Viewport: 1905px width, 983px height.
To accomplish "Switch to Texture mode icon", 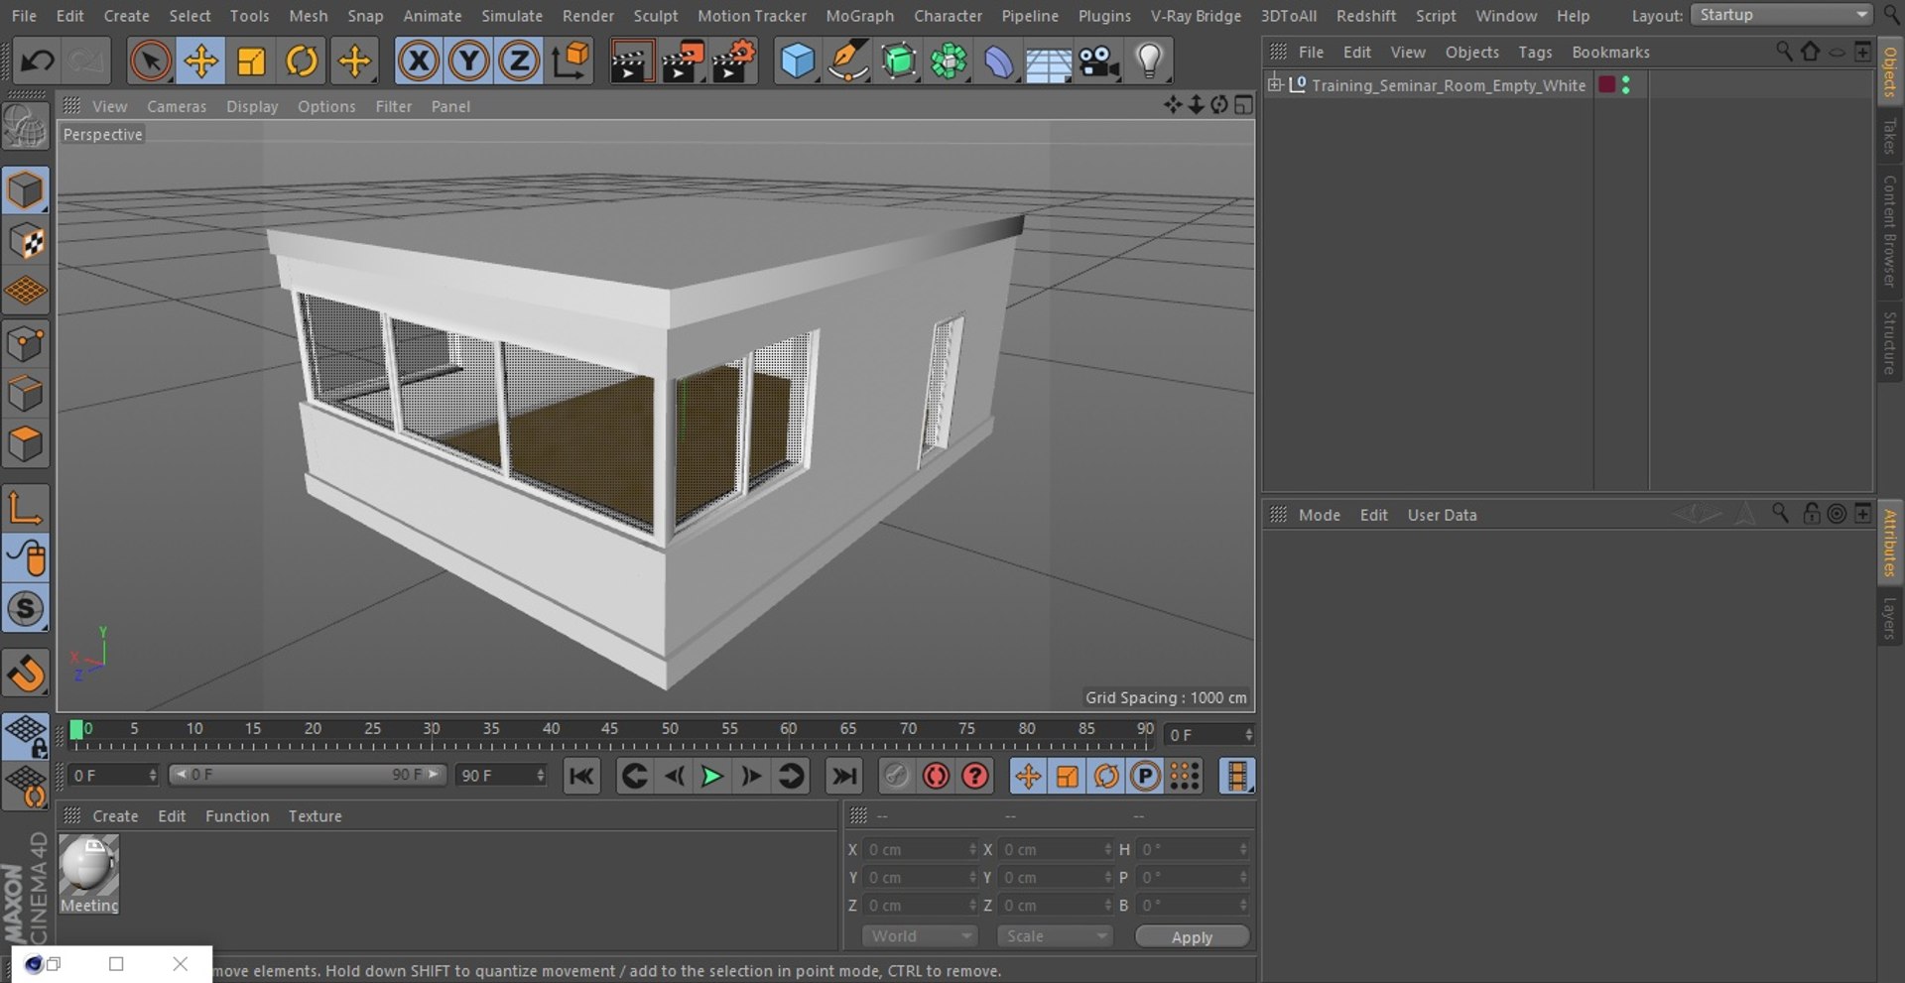I will (x=26, y=241).
